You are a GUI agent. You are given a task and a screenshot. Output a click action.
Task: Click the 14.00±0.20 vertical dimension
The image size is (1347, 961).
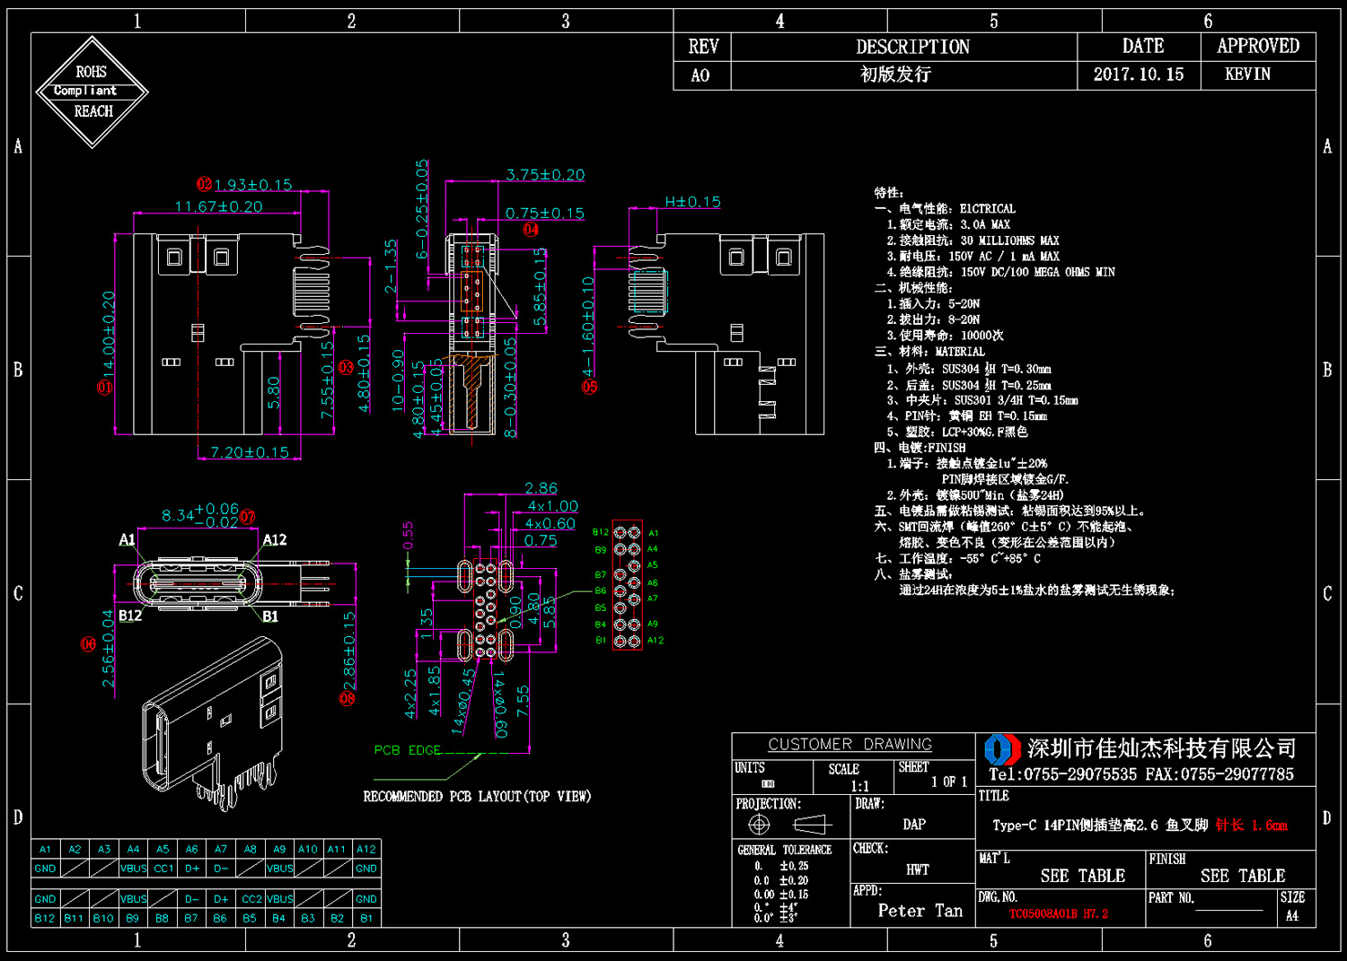pos(108,333)
